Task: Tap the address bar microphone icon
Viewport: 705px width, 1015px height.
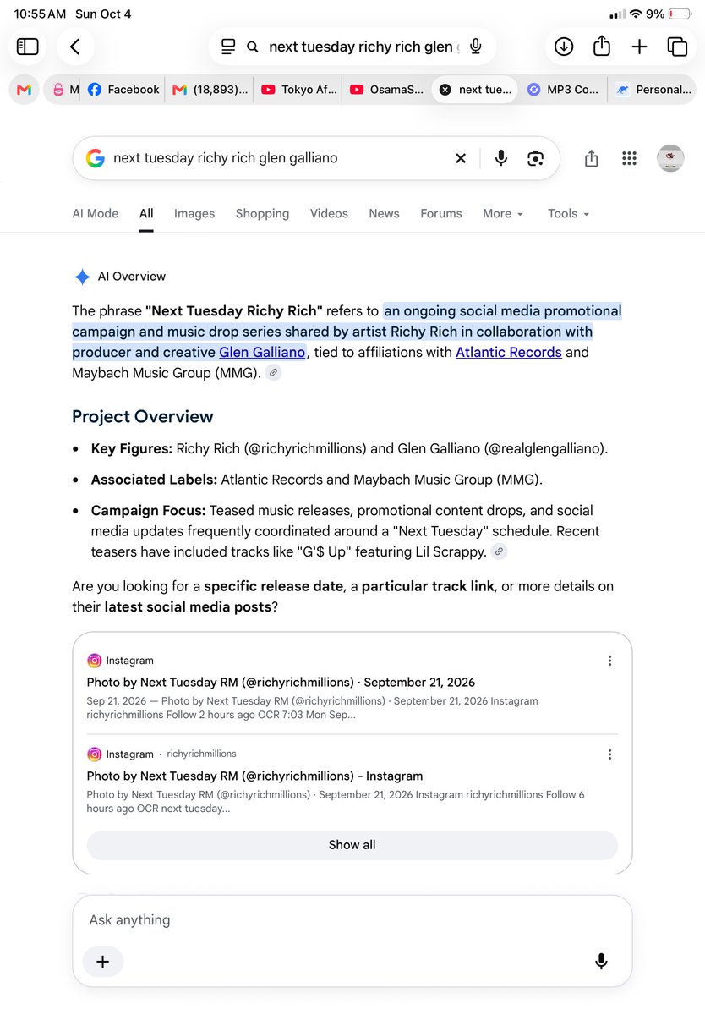Action: (x=476, y=47)
